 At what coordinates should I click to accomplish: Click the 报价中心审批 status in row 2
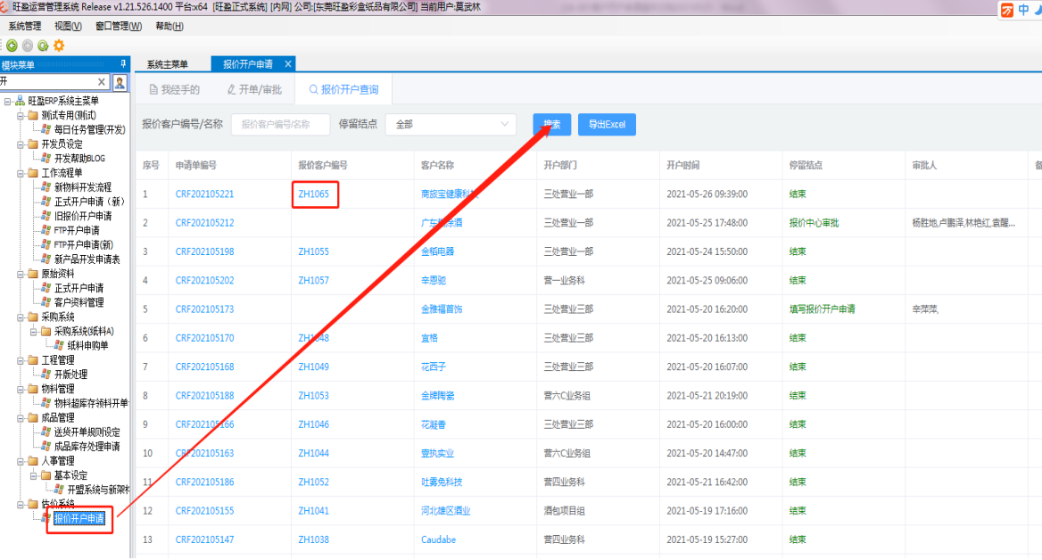(814, 223)
